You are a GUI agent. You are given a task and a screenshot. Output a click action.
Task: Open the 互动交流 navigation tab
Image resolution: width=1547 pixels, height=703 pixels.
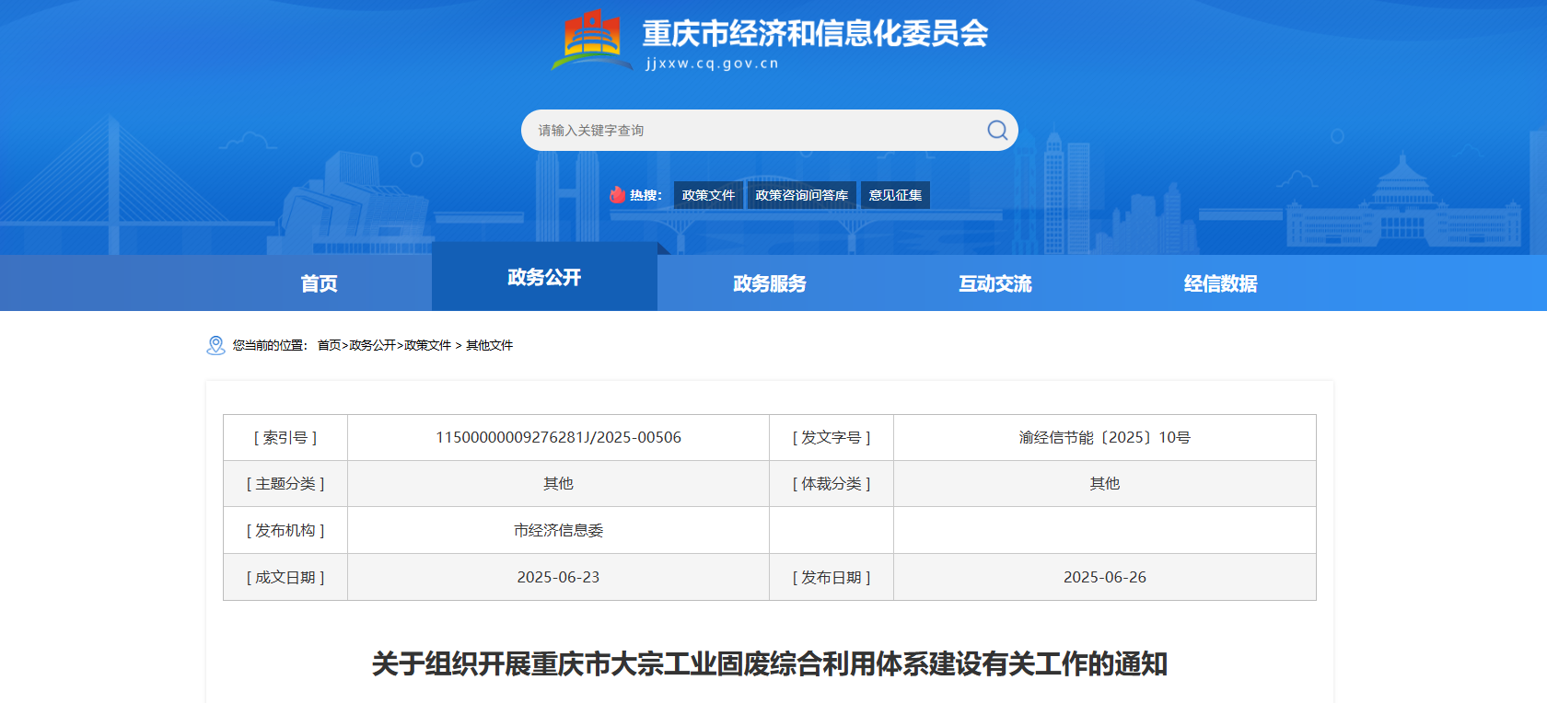[995, 283]
